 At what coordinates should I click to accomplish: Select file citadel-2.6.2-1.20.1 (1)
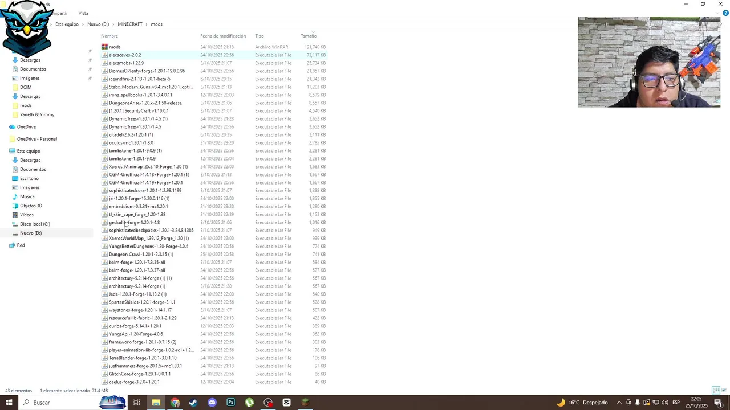click(131, 134)
